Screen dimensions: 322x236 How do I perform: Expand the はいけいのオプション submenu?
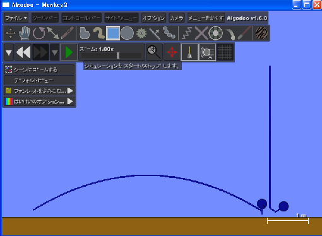pyautogui.click(x=39, y=102)
